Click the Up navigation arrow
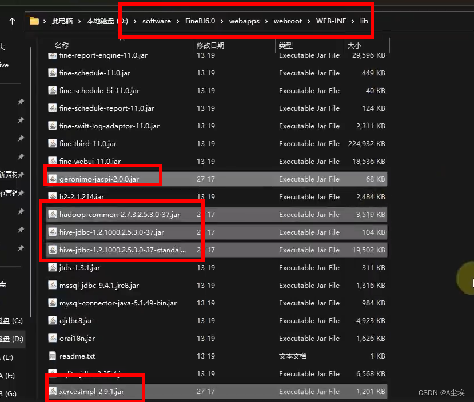474x402 pixels. 12,21
